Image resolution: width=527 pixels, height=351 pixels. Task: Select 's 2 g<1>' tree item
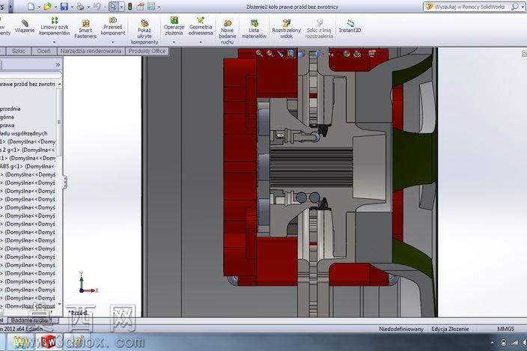pyautogui.click(x=27, y=150)
